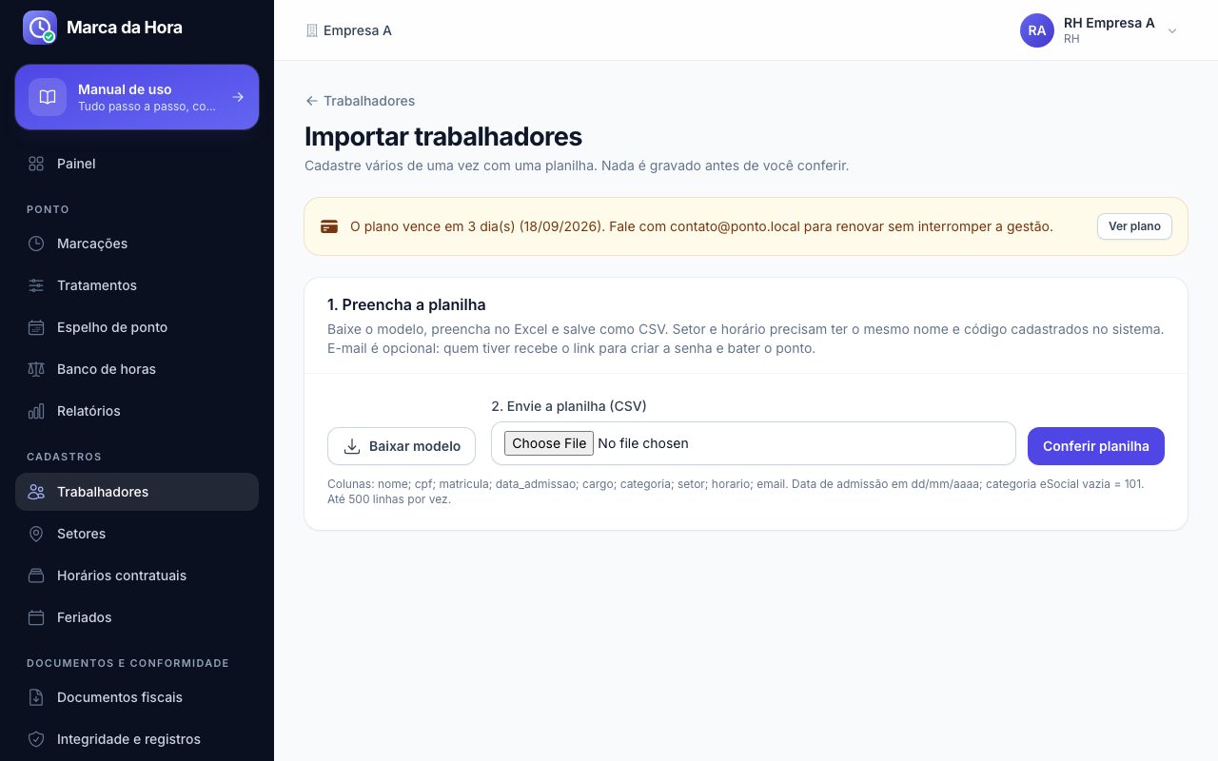Open the Integridade e registros shield icon

tap(36, 739)
